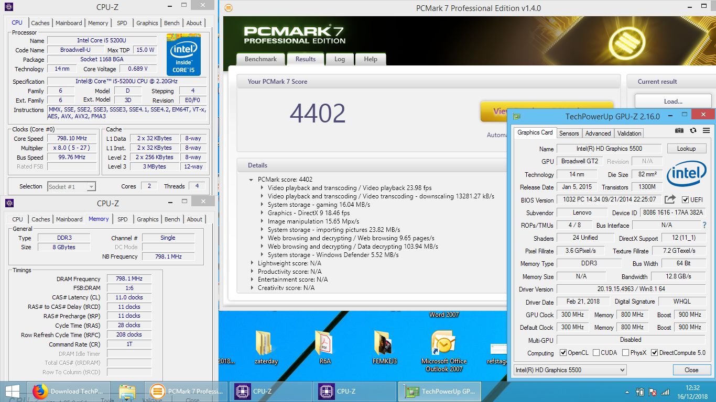Screen dimensions: 716x402
Task: Click the network signal tray icon
Action: [665, 392]
